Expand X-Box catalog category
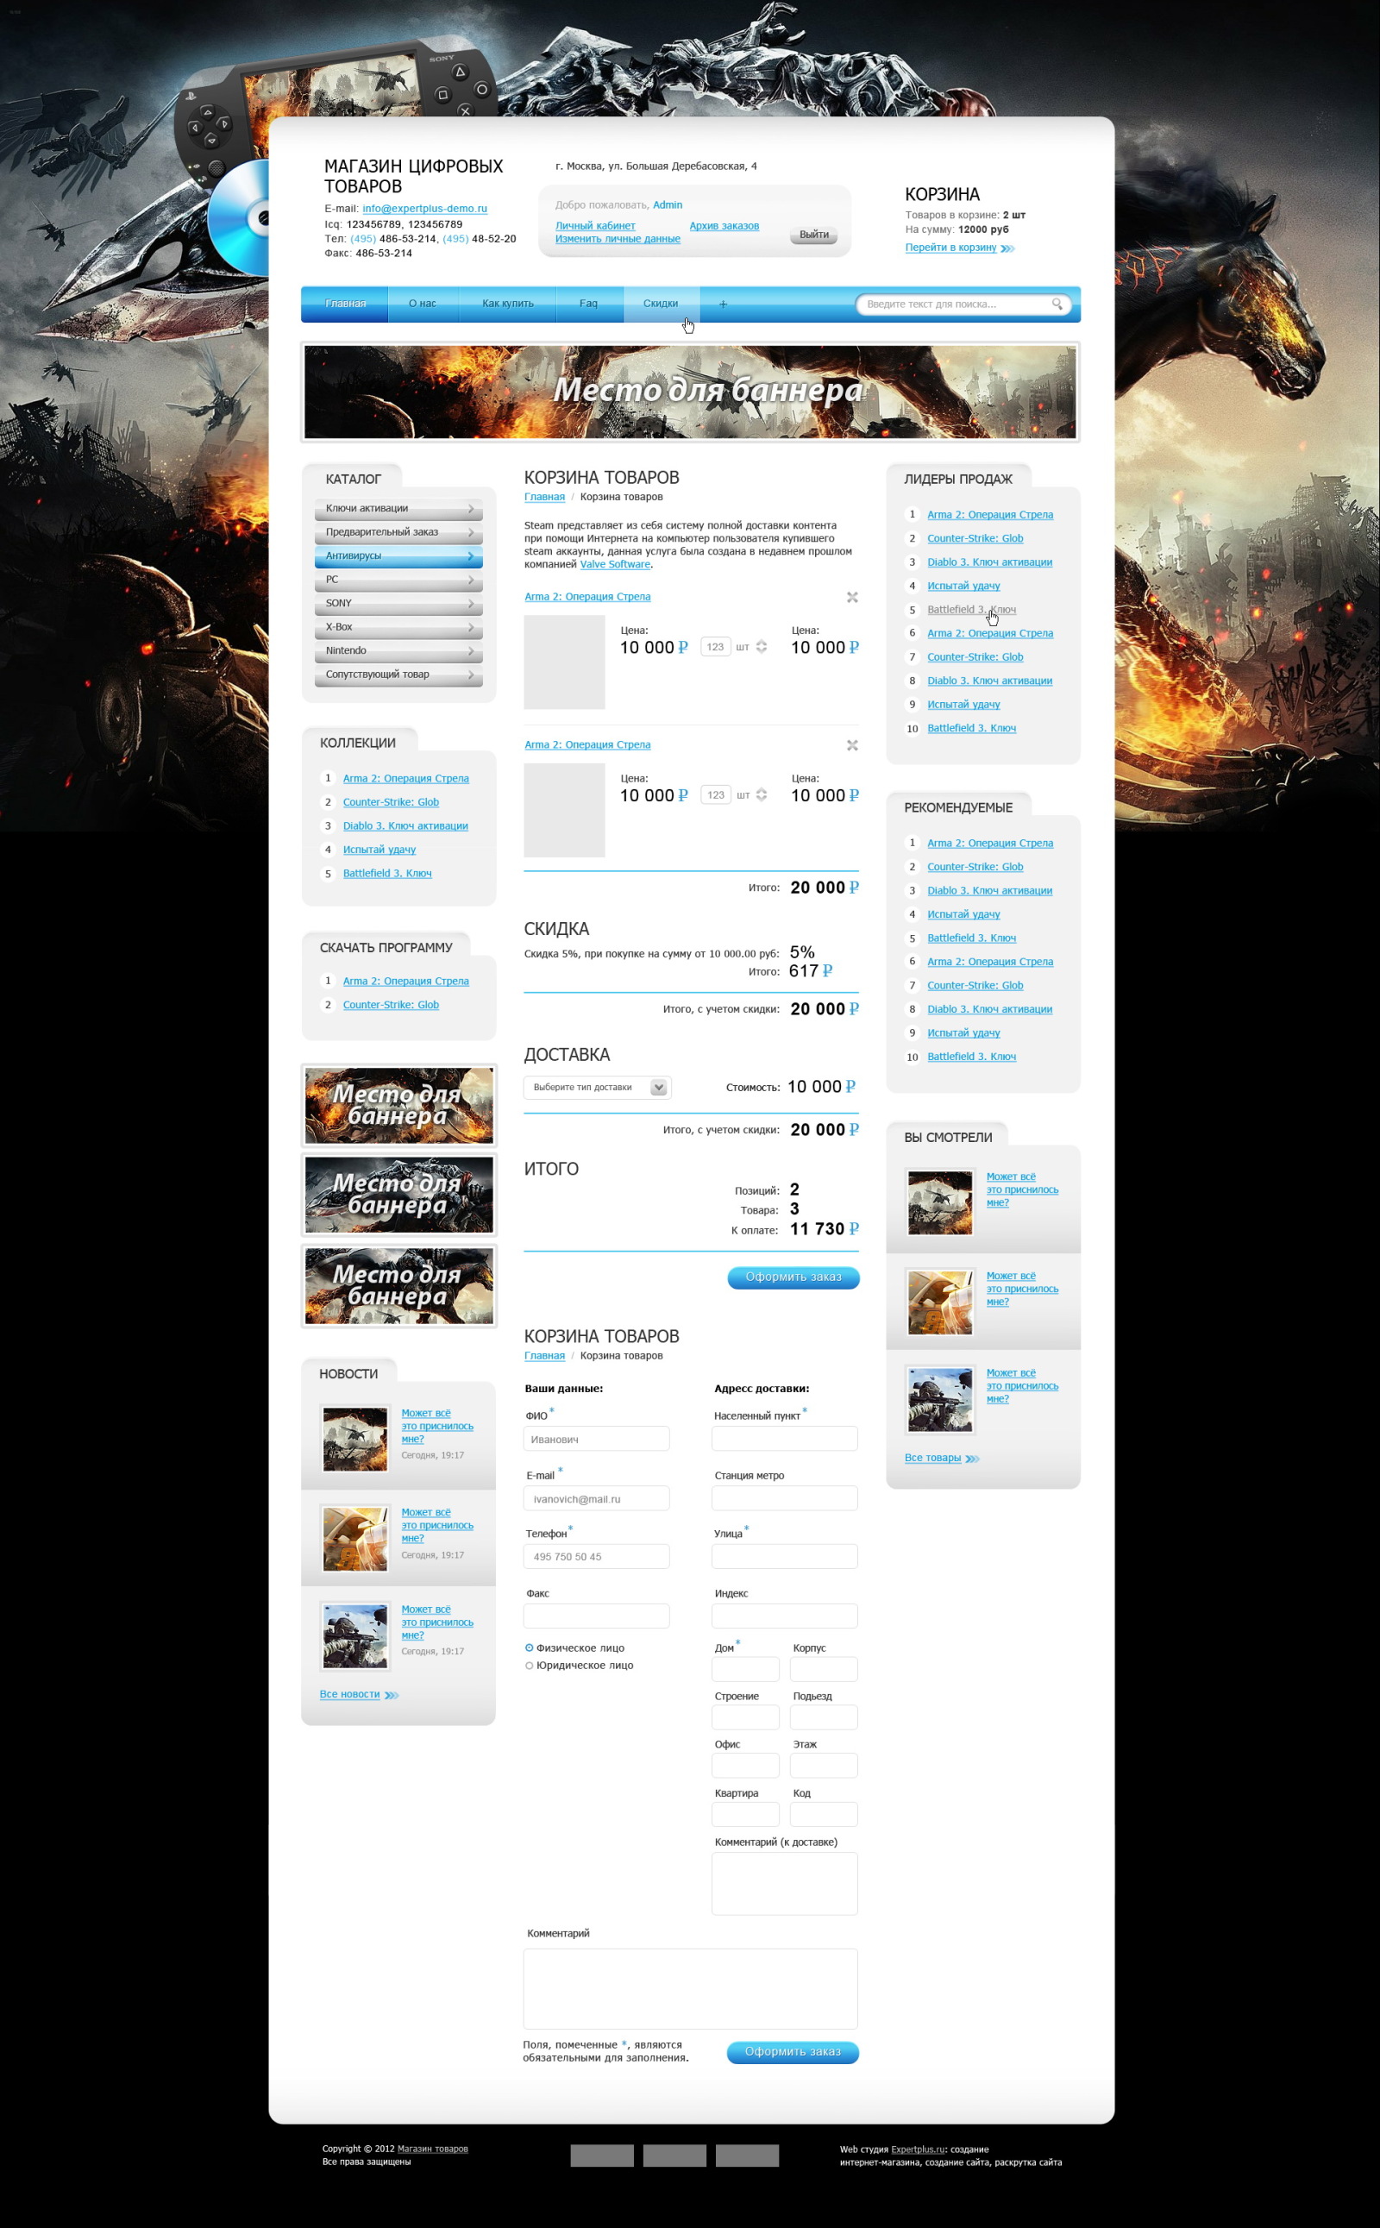This screenshot has height=2228, width=1380. (x=398, y=627)
